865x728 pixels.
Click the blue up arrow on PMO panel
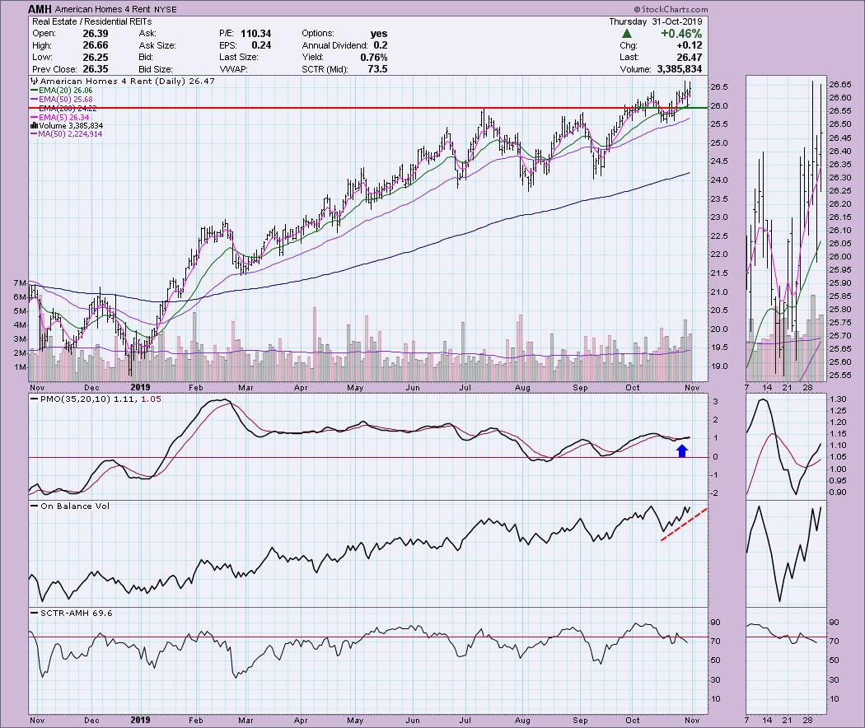click(x=682, y=451)
